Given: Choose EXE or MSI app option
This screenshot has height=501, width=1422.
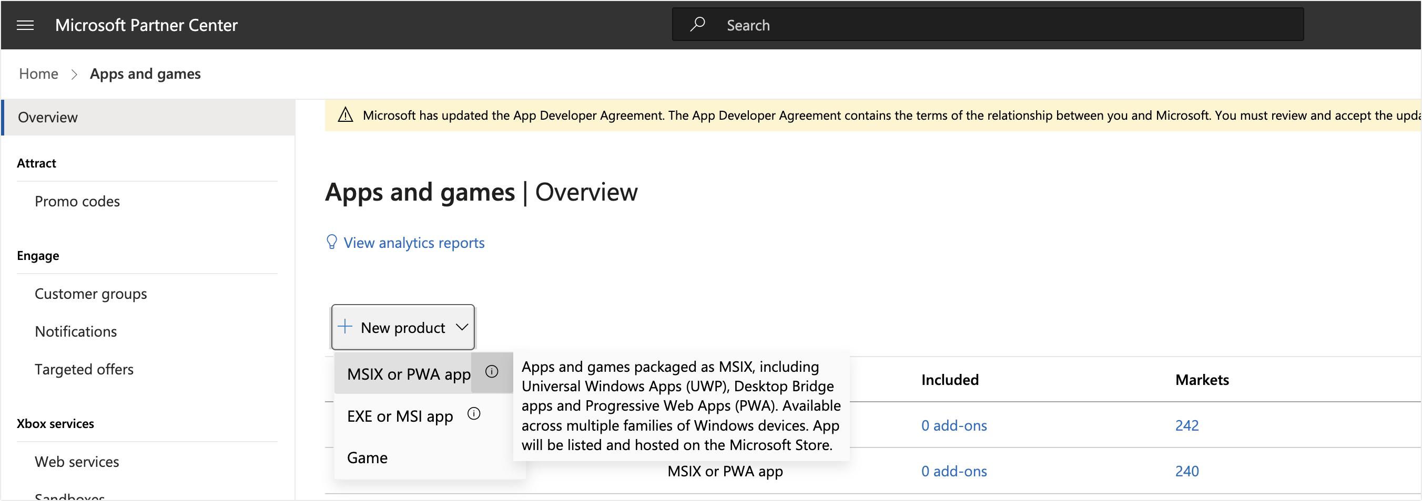Looking at the screenshot, I should coord(400,416).
